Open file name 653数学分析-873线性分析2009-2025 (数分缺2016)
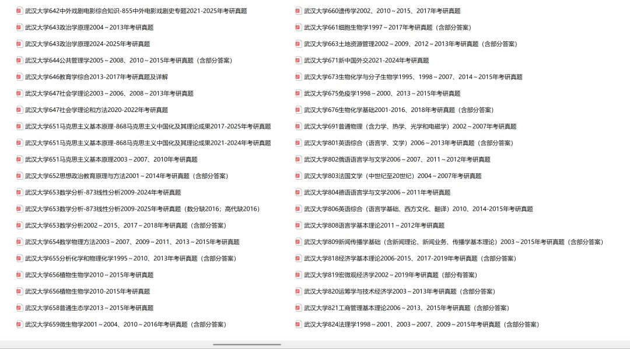 142,209
